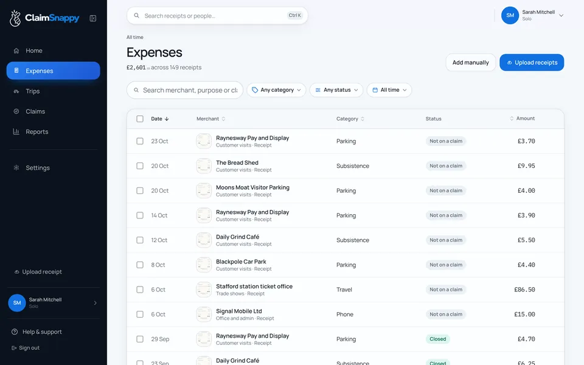The width and height of the screenshot is (584, 365).
Task: Open Settings from the sidebar
Action: [54, 168]
